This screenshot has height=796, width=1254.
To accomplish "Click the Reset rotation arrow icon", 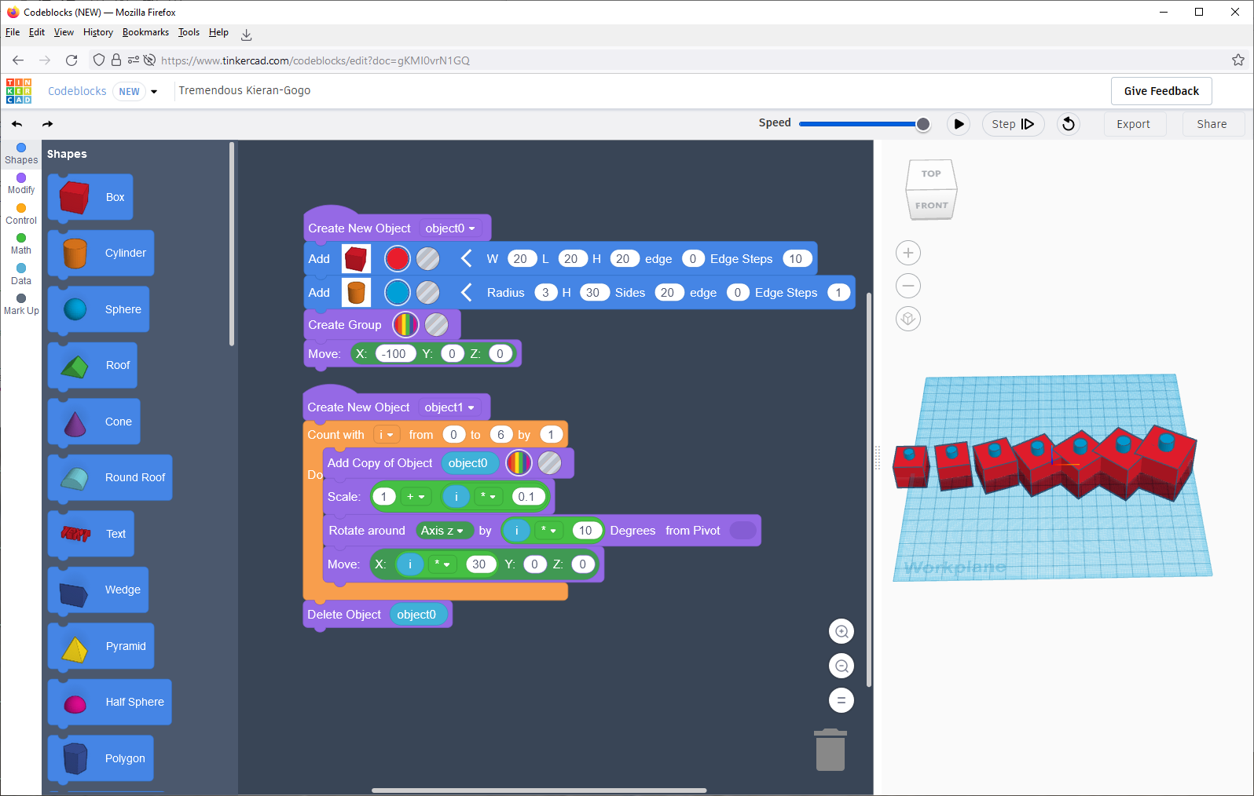I will (x=1068, y=124).
